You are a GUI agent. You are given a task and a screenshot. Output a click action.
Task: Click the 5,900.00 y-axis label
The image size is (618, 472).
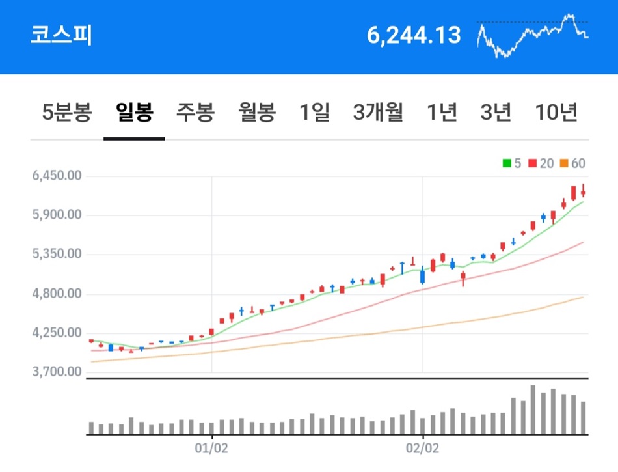(x=57, y=214)
